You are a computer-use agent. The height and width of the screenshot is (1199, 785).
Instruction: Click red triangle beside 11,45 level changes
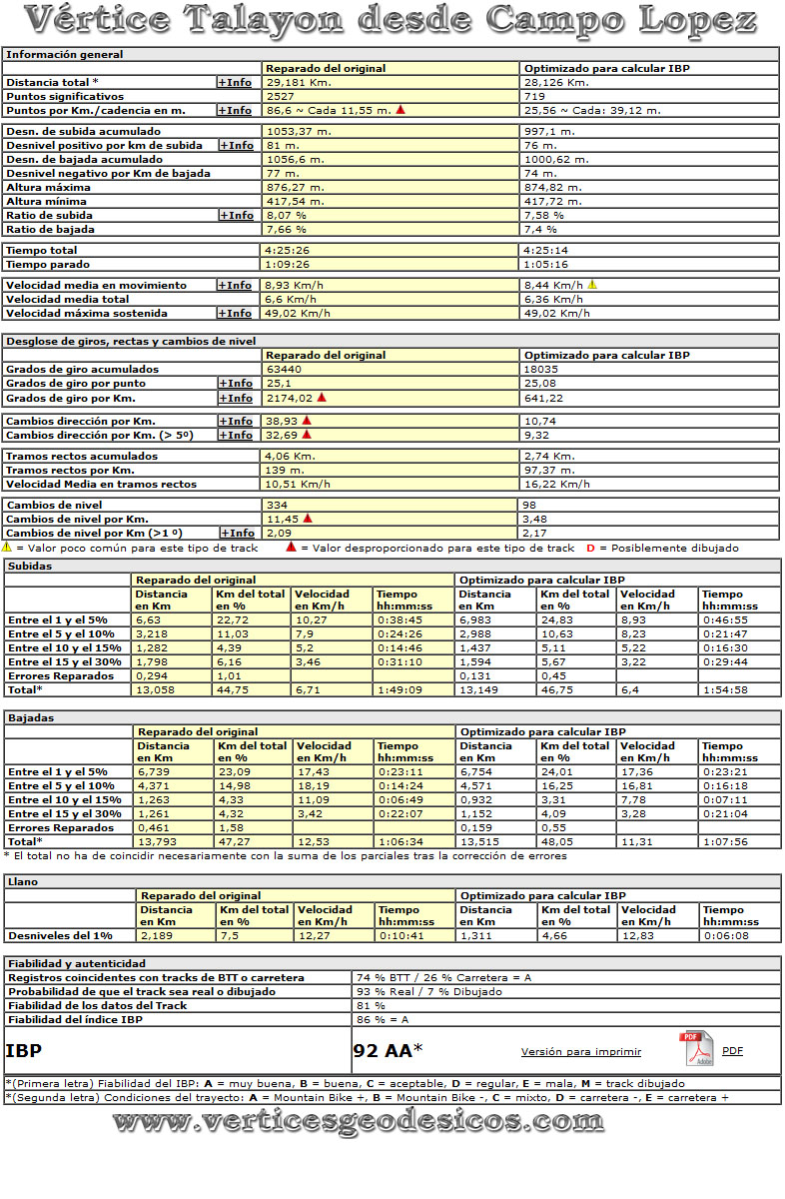click(x=308, y=519)
